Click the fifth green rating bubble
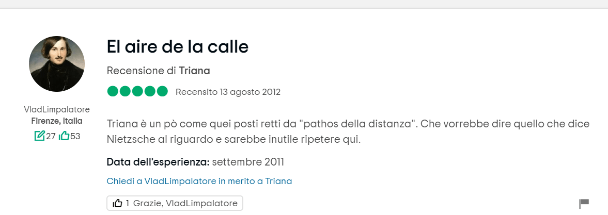This screenshot has height=215, width=608. (x=162, y=92)
